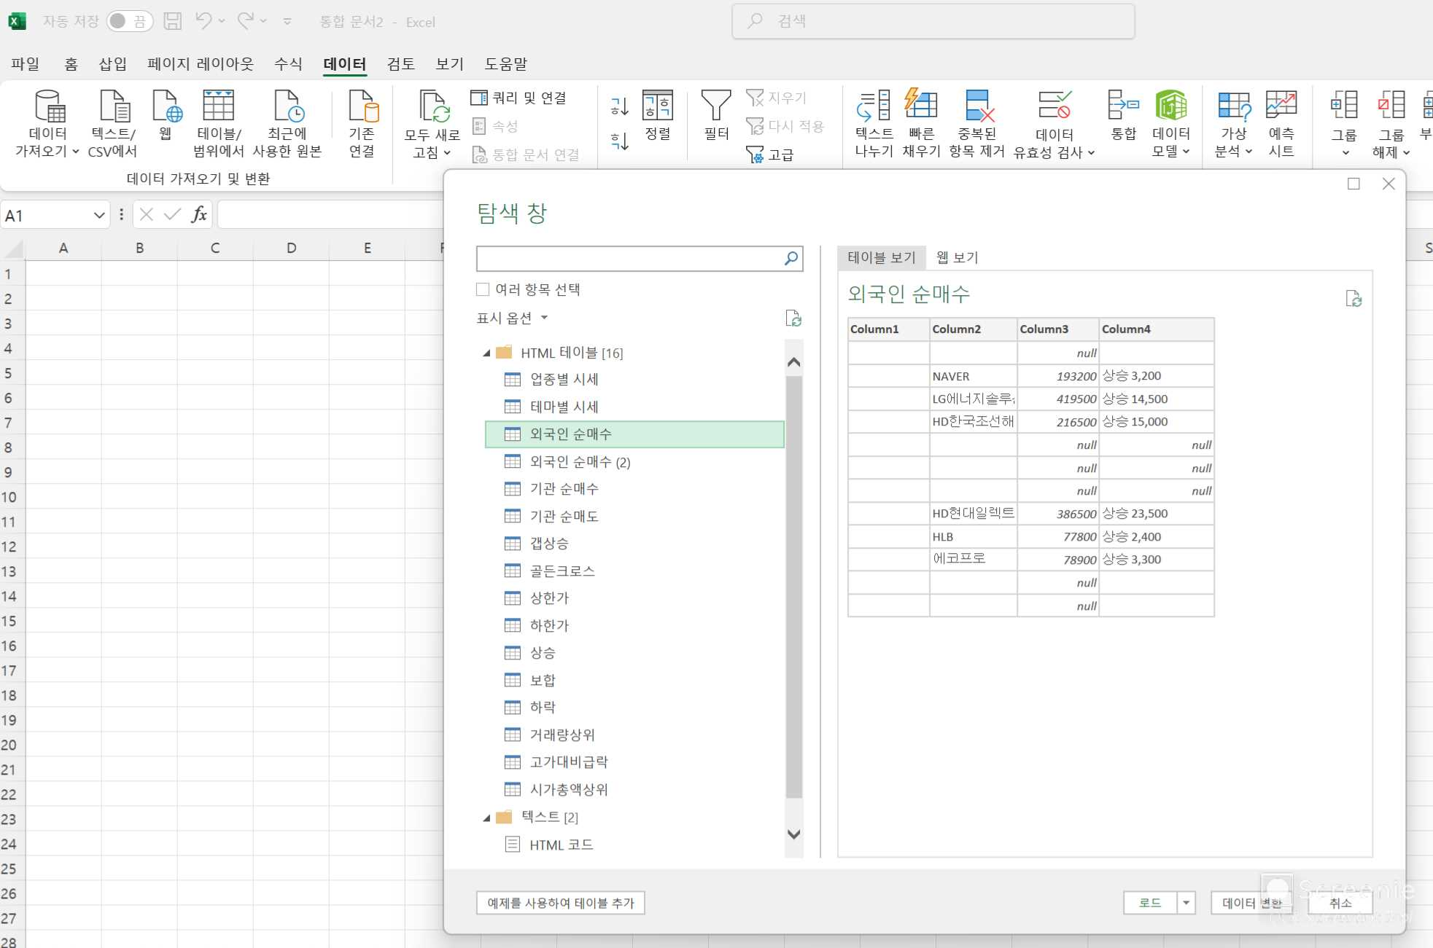Open the Name Box dropdown arrow

[x=99, y=215]
